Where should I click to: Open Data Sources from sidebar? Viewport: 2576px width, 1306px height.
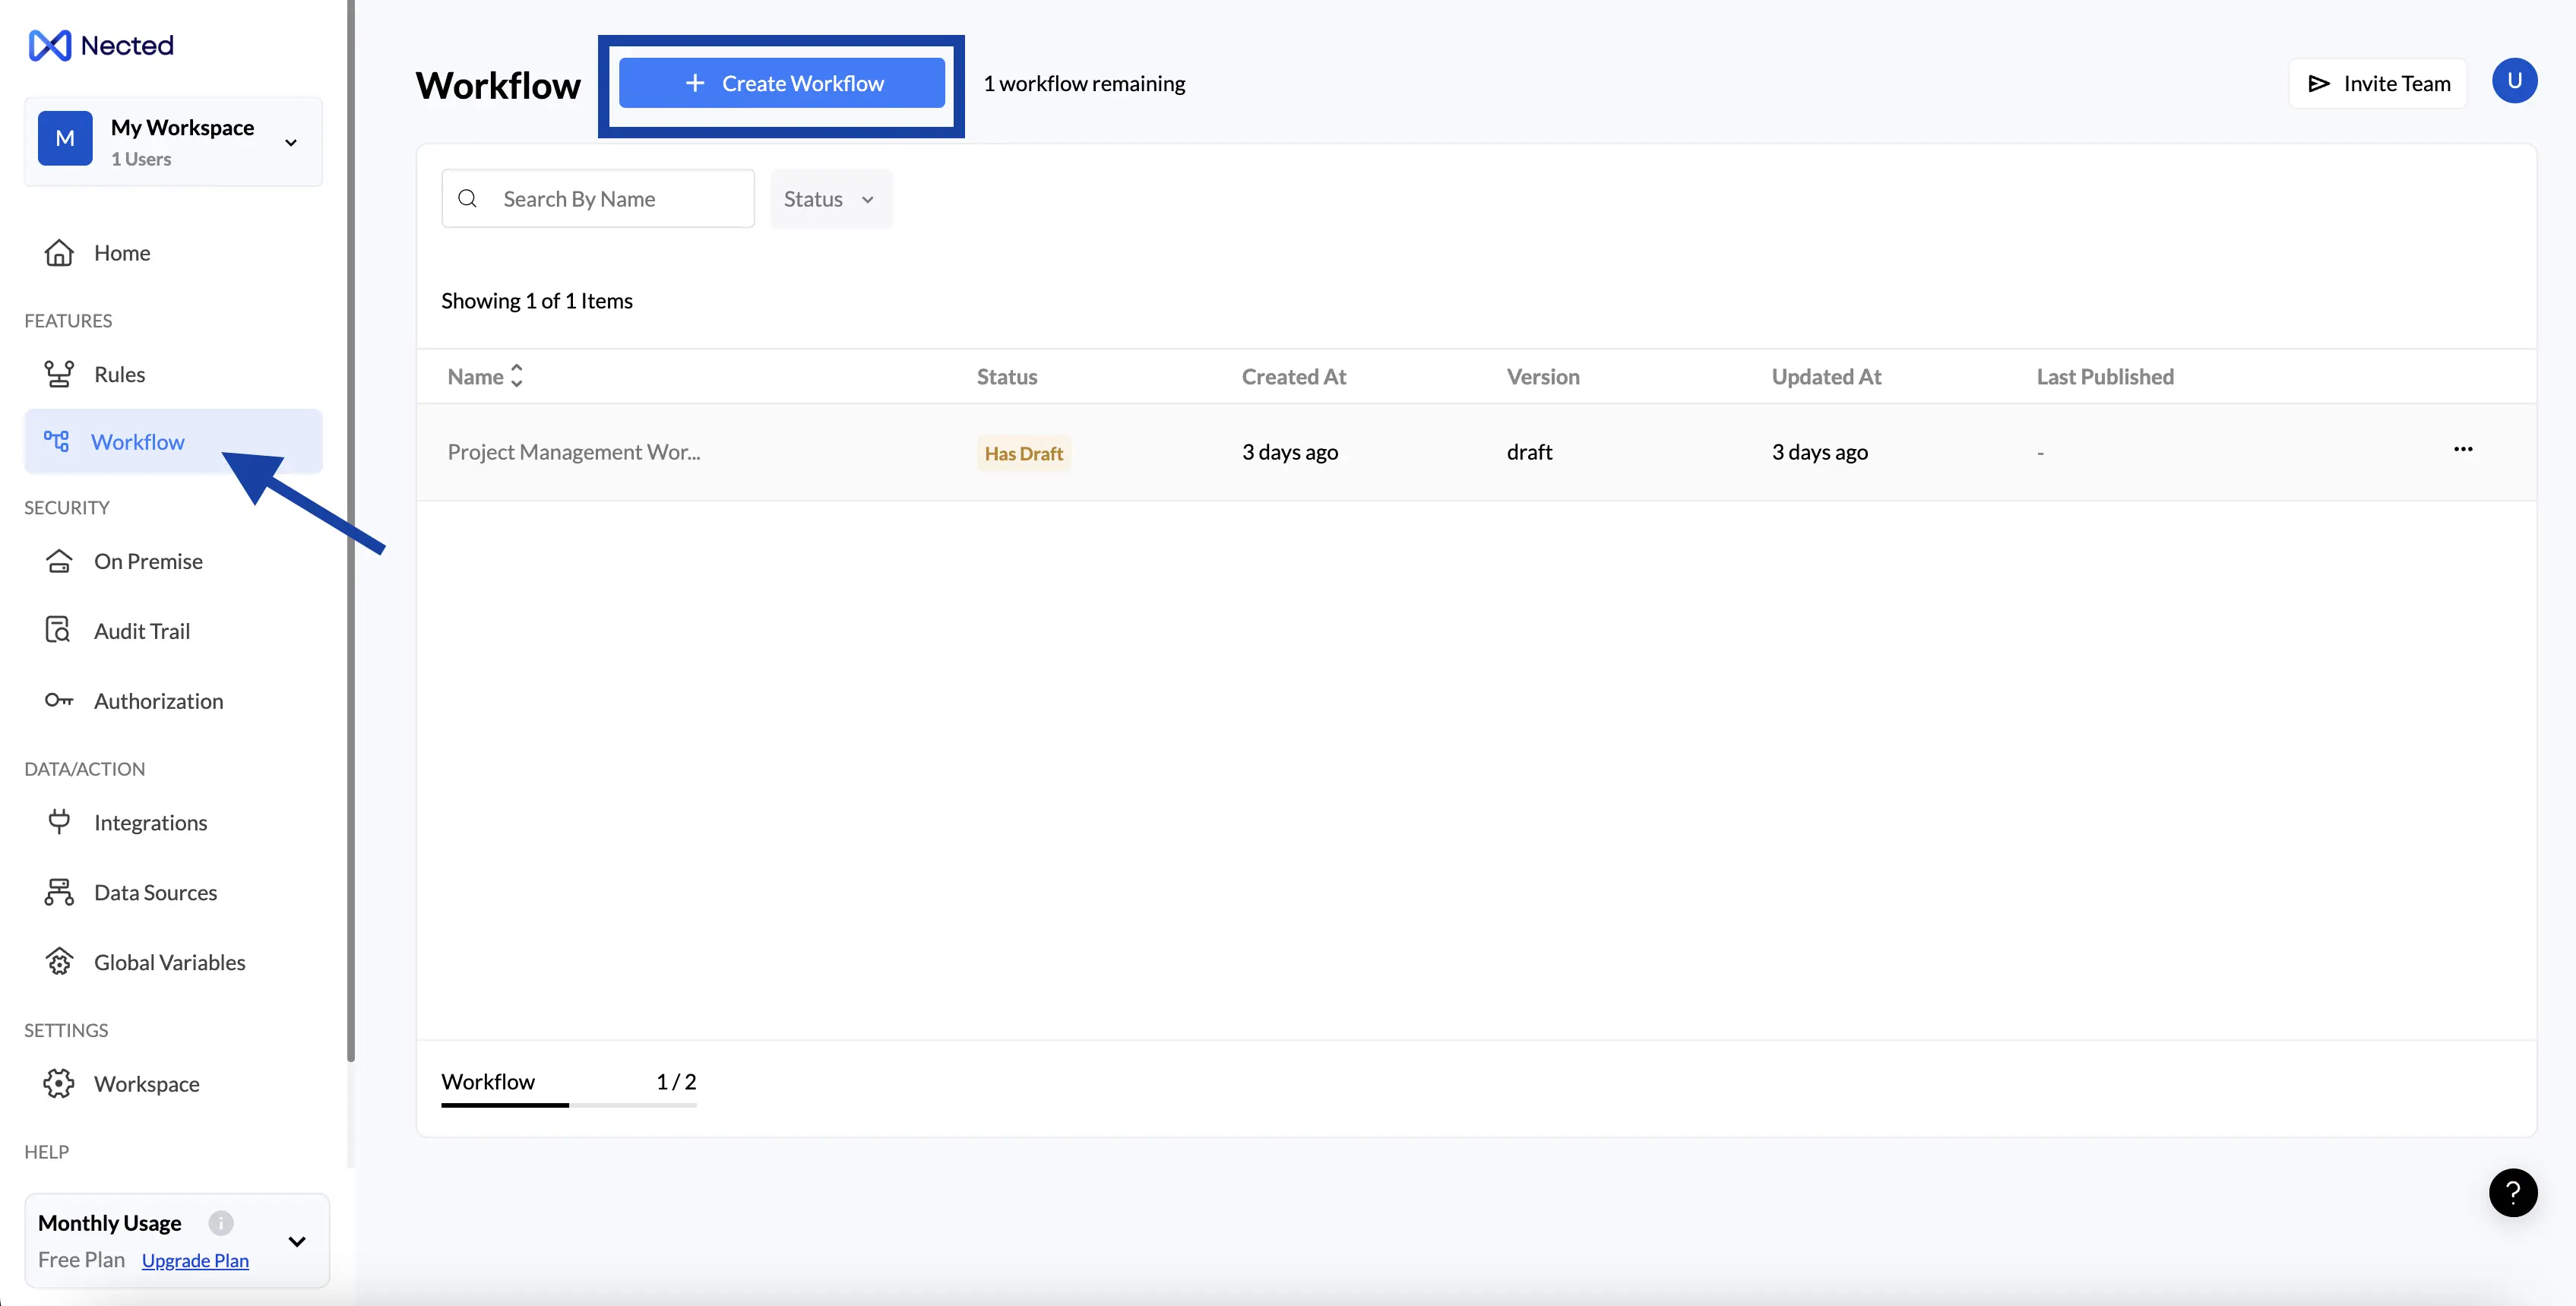point(155,892)
